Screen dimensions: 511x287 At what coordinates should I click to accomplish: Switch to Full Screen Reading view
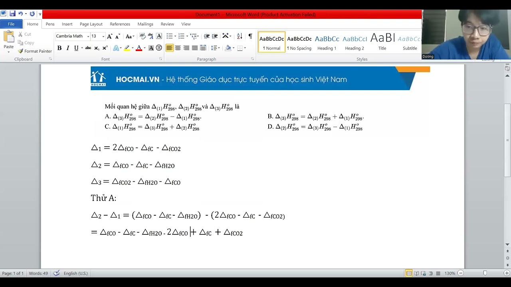(x=416, y=273)
